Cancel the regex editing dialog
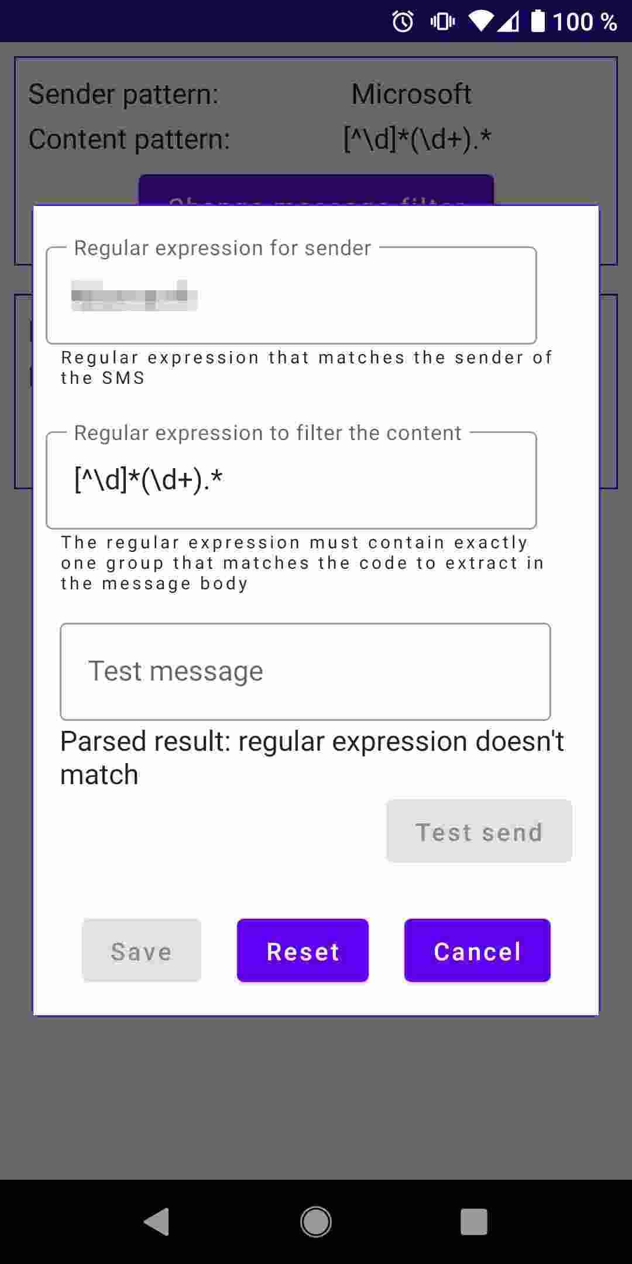The width and height of the screenshot is (632, 1264). (x=477, y=950)
